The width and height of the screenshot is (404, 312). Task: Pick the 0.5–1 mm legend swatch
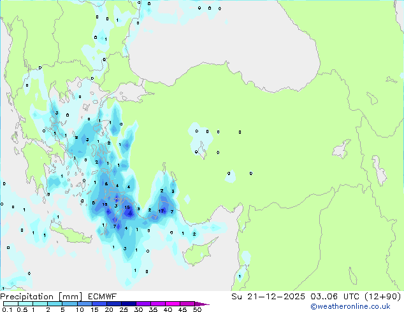click(x=25, y=304)
